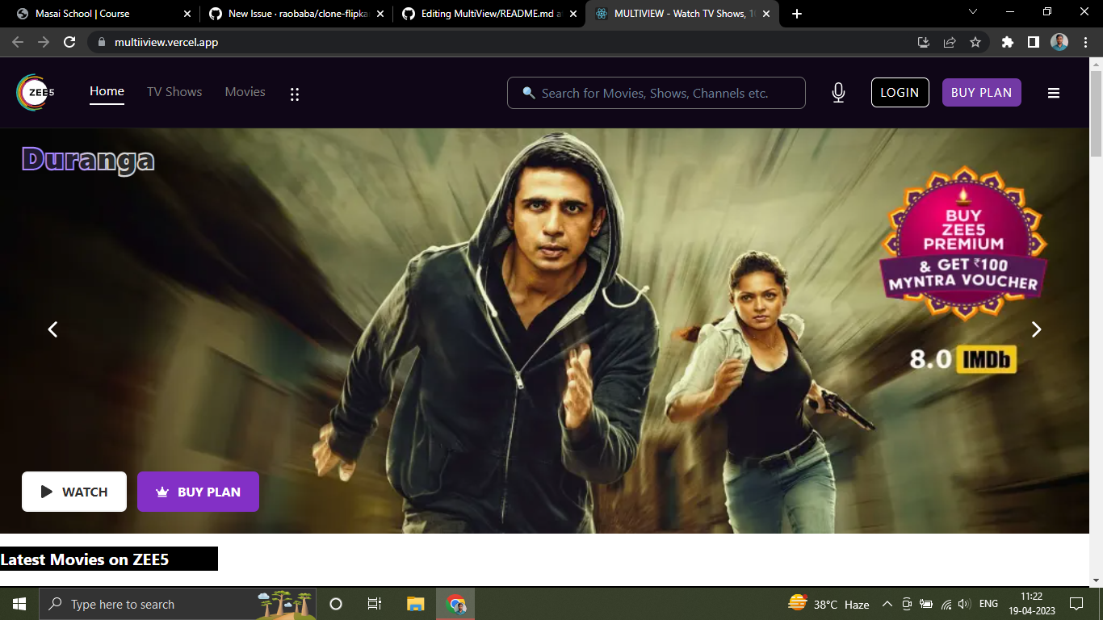This screenshot has width=1103, height=620.
Task: Select Movies in the navigation bar
Action: coord(245,92)
